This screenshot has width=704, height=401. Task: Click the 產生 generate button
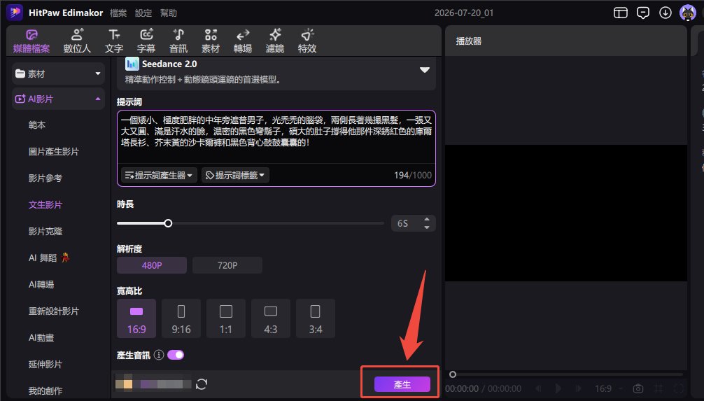pyautogui.click(x=402, y=384)
